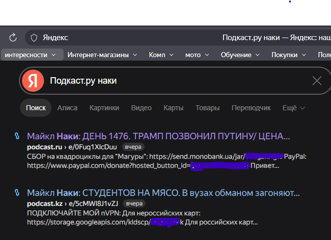
Task: Open the Интернет-магазины bookmarks folder
Action: 102,55
